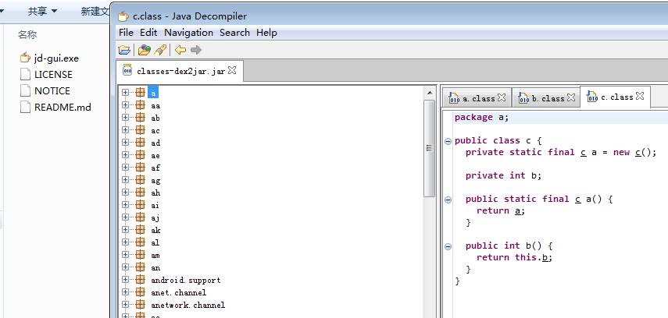Click the class file icon on a.class tab
668x318 pixels.
(454, 98)
